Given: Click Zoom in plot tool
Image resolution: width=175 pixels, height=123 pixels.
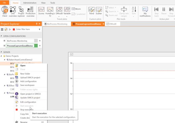Looking at the screenshot, I should click(111, 11).
